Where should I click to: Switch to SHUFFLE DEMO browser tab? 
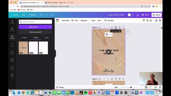tap(57, 3)
